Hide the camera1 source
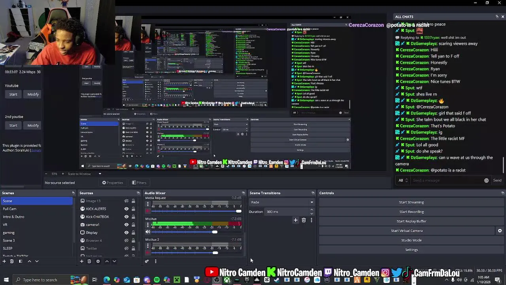506x285 pixels. tap(126, 225)
